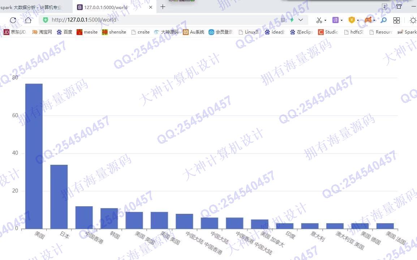Open the 京东 bookmark
Screen dimensions: 417x260
pos(15,32)
